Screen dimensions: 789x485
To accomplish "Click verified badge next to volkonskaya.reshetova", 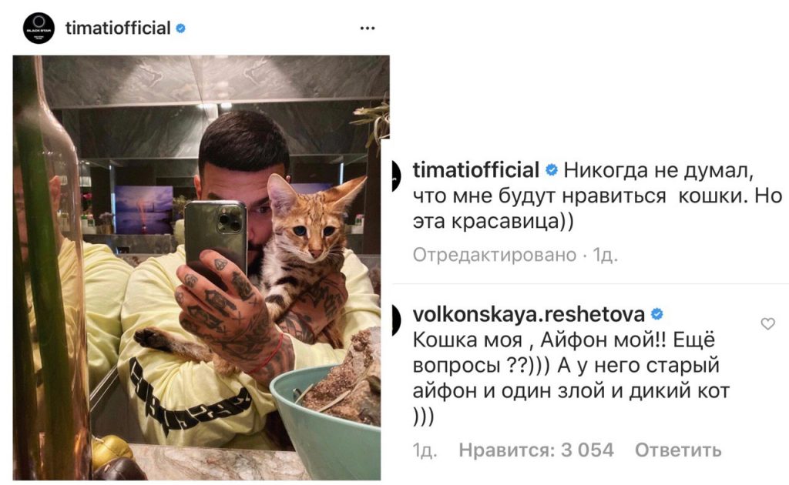I will point(656,315).
